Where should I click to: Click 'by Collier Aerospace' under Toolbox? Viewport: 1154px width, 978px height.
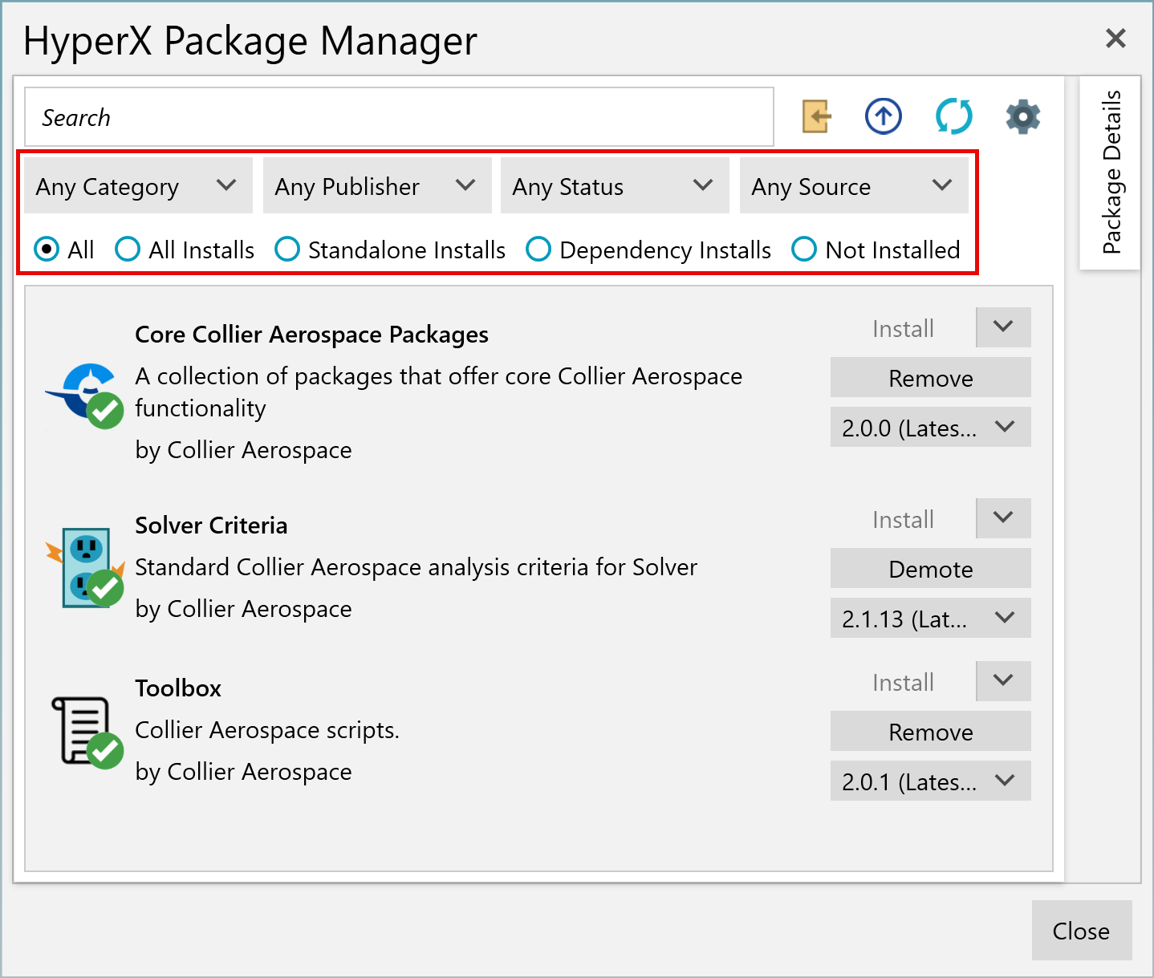[x=243, y=772]
